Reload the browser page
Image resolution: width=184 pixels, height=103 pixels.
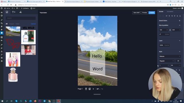(8, 5)
